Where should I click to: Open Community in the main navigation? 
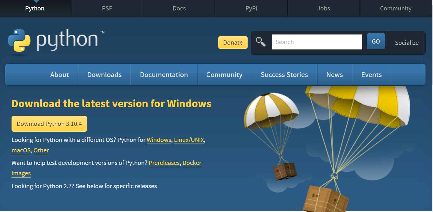coord(224,75)
